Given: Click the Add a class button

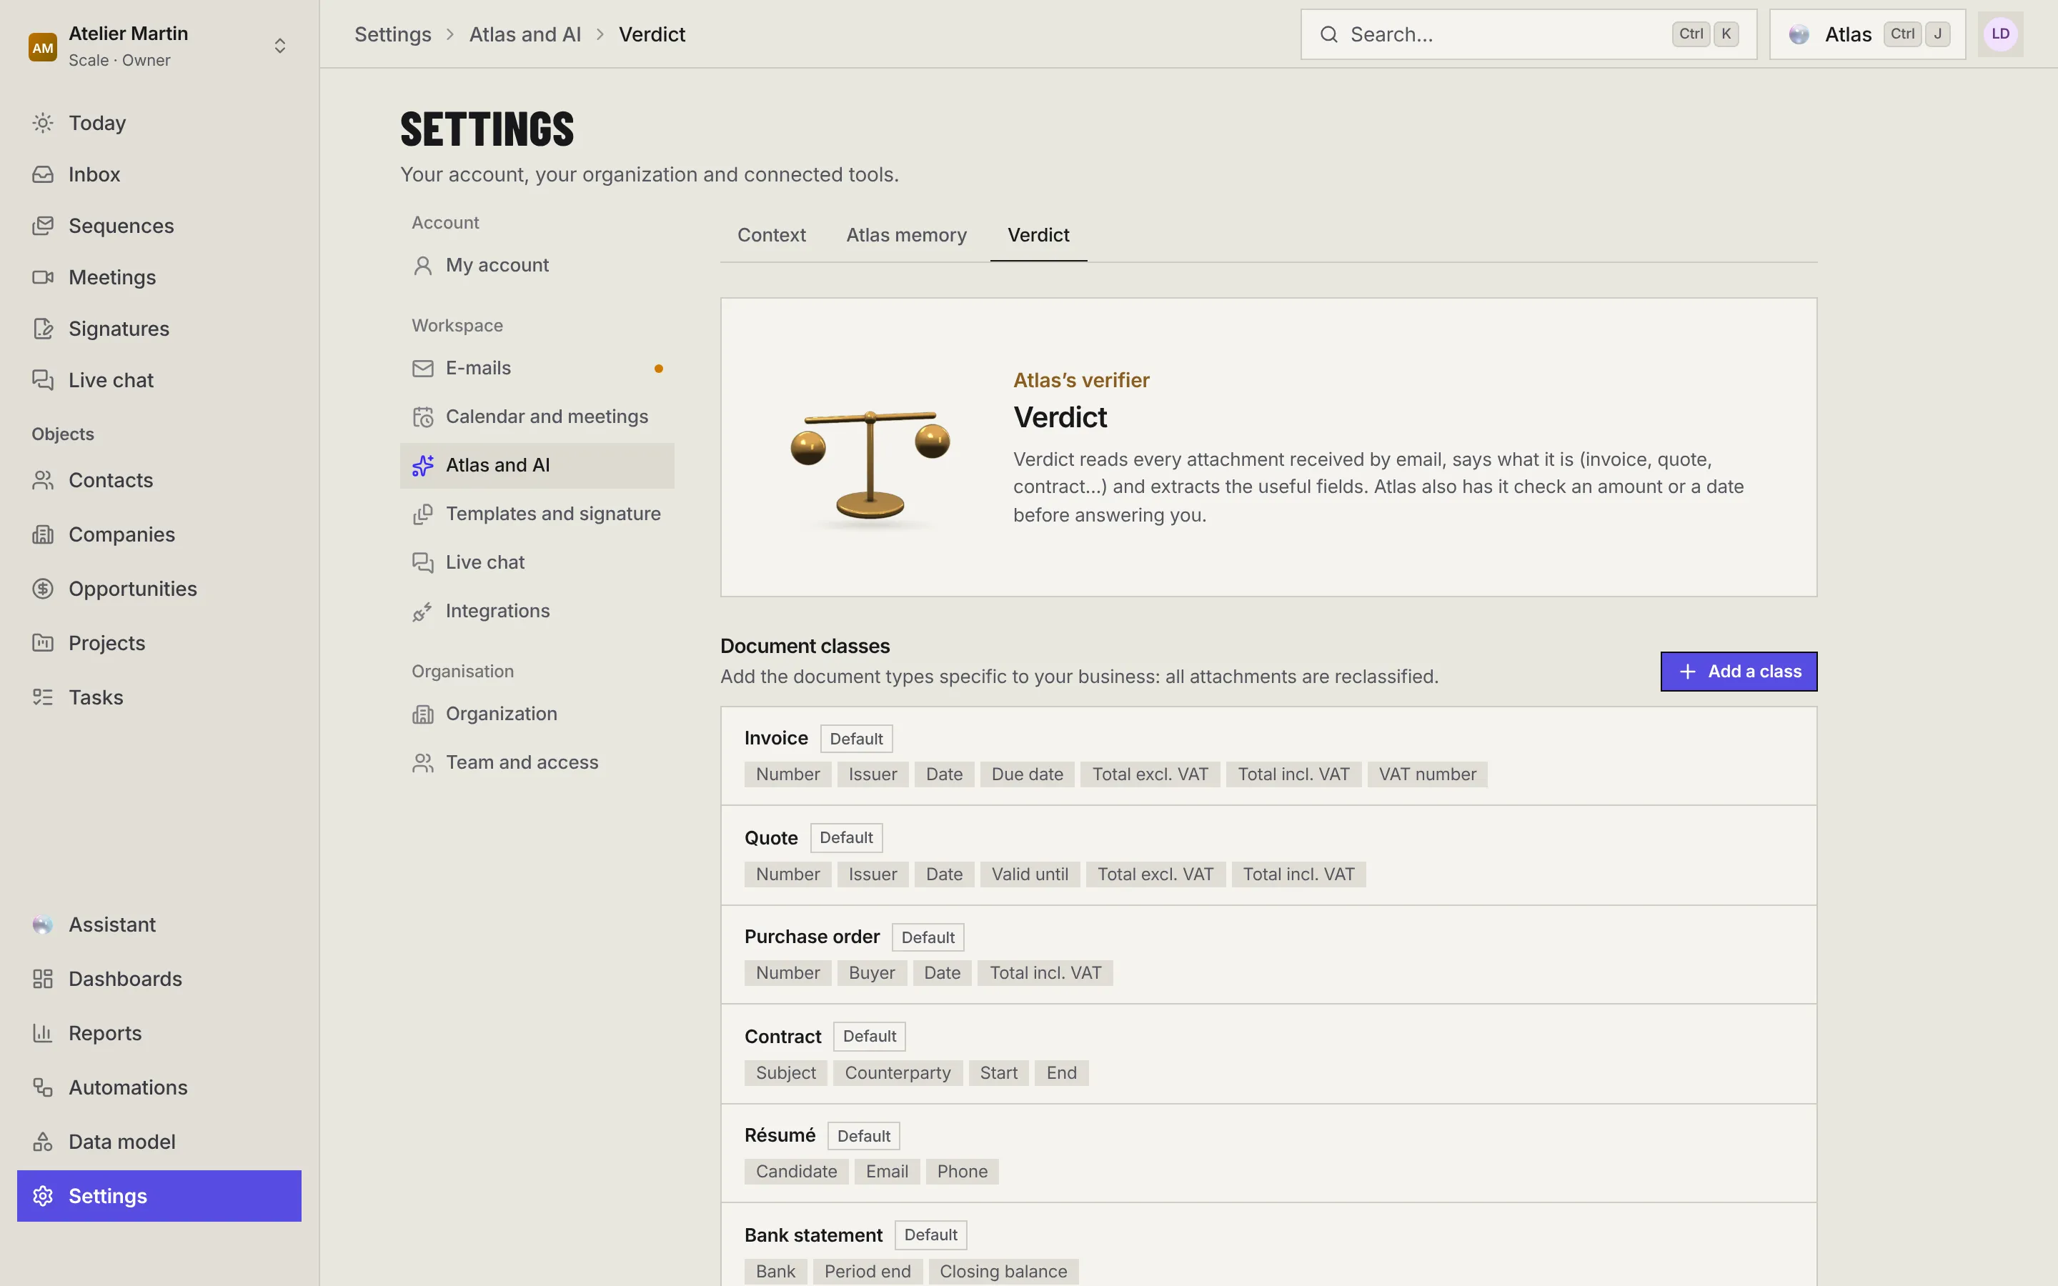Looking at the screenshot, I should point(1739,672).
